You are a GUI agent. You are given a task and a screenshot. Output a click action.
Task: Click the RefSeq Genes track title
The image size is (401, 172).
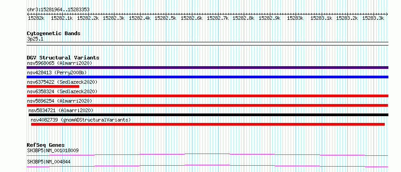pyautogui.click(x=46, y=145)
